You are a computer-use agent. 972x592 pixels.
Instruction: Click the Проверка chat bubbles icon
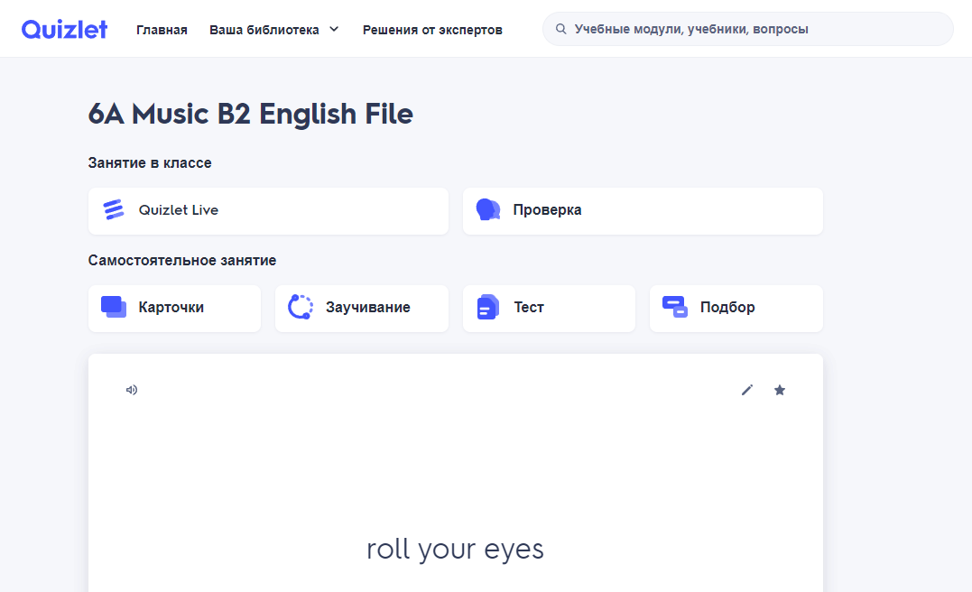487,210
